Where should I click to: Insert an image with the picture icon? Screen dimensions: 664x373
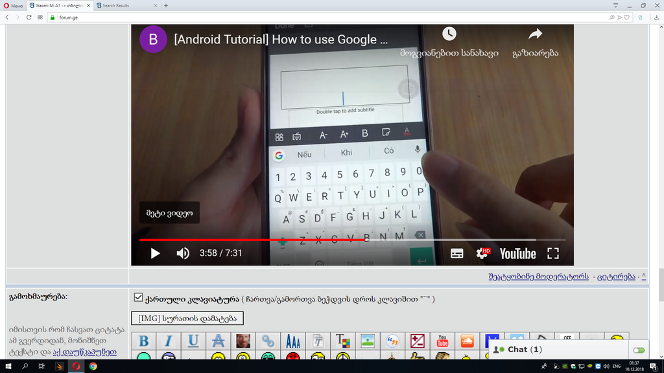click(368, 341)
